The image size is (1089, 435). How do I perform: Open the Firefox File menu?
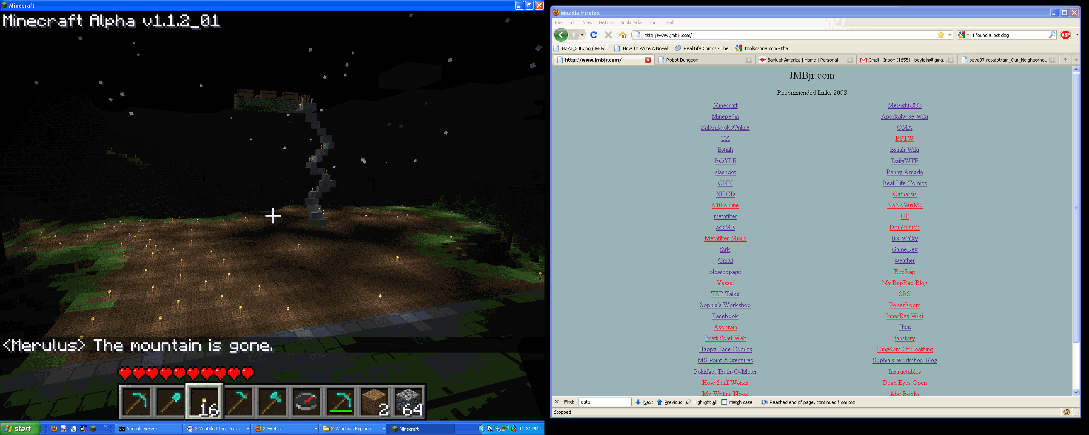pos(558,23)
